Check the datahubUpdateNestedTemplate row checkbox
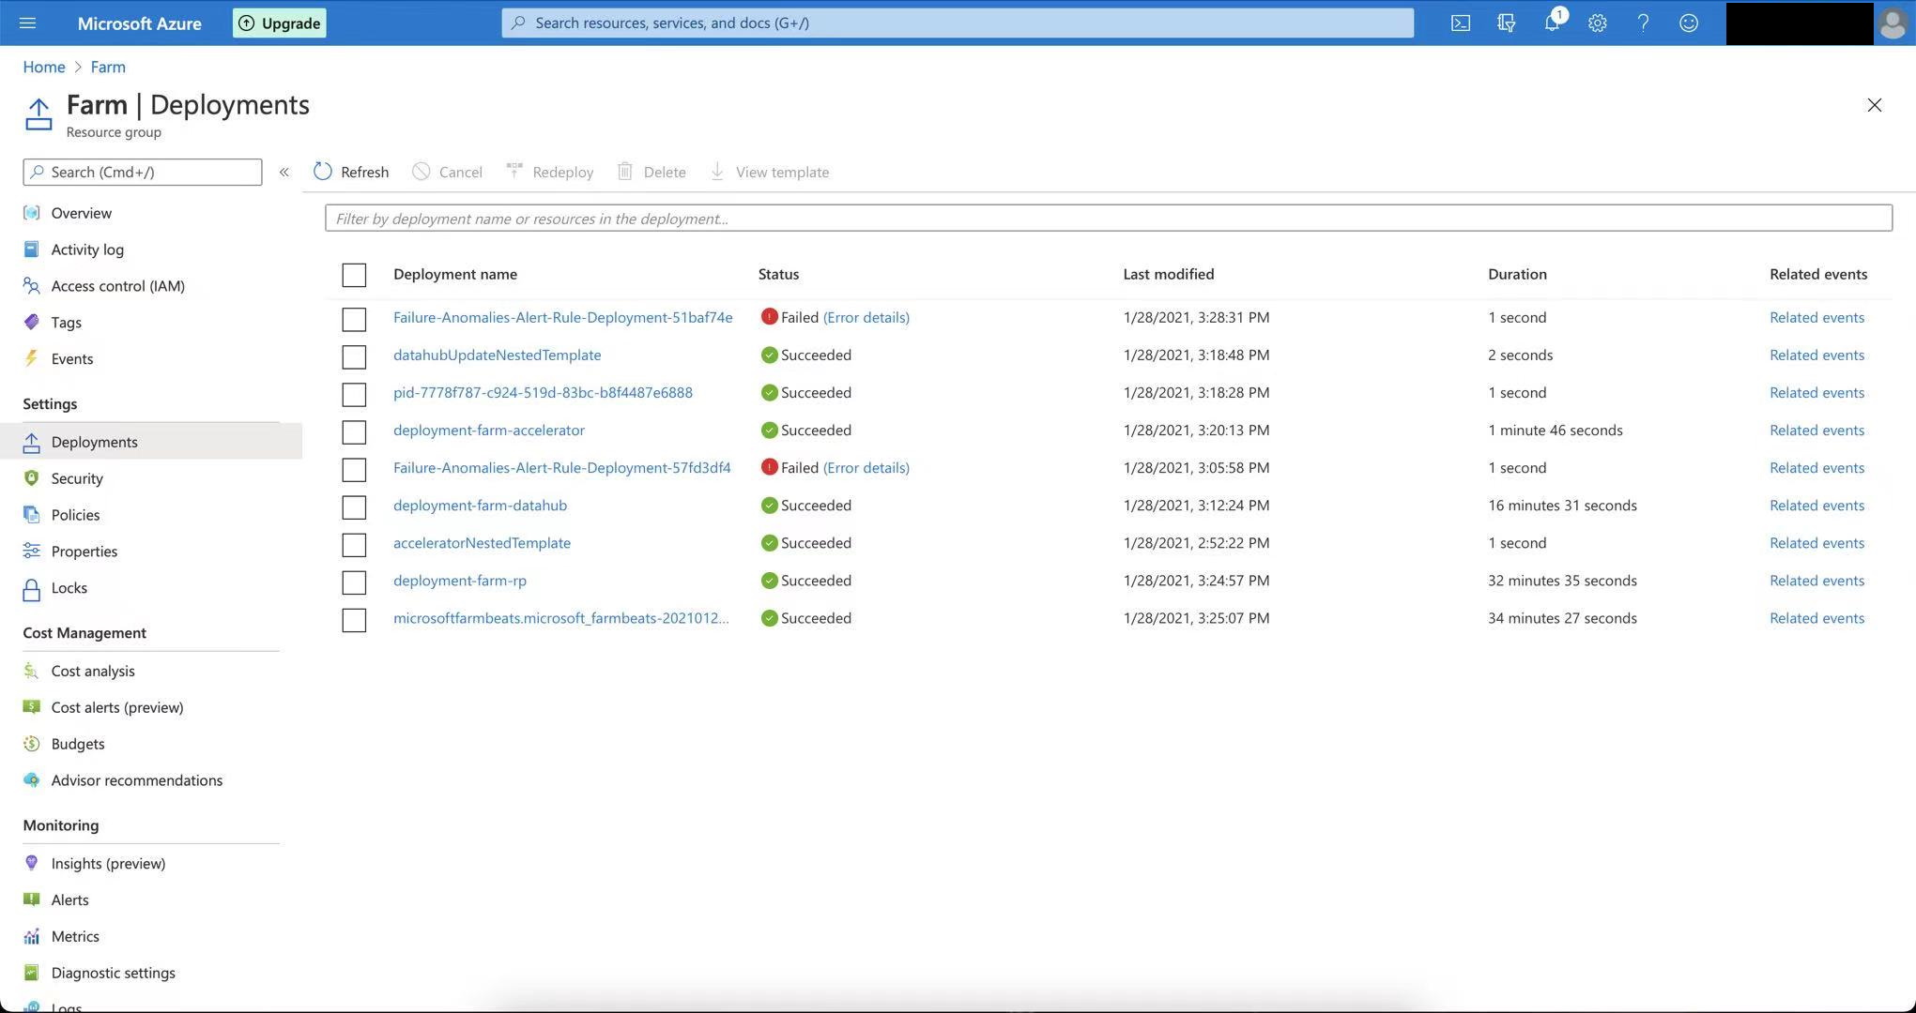Screen dimensions: 1916x1013 354,356
